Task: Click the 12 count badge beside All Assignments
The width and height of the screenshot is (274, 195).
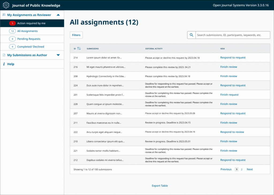Action: pos(12,31)
